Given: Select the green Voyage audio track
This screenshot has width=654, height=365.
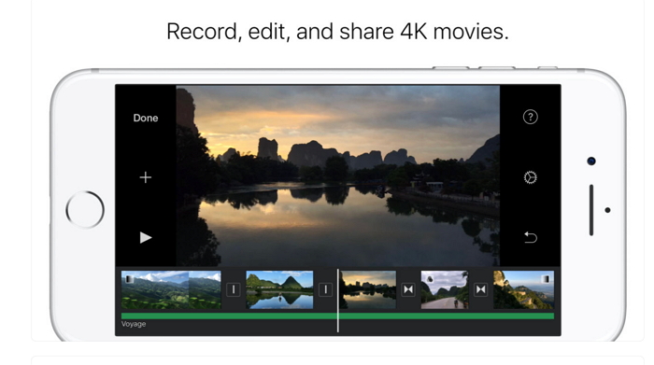Looking at the screenshot, I should pyautogui.click(x=338, y=316).
